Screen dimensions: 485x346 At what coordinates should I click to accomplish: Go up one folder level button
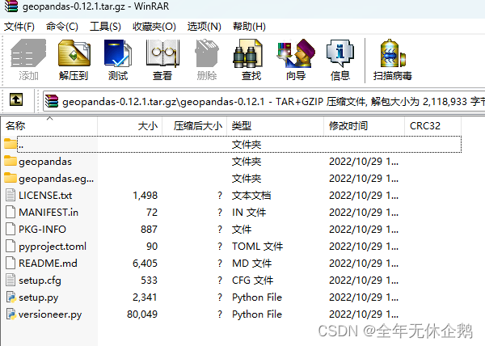click(x=16, y=99)
